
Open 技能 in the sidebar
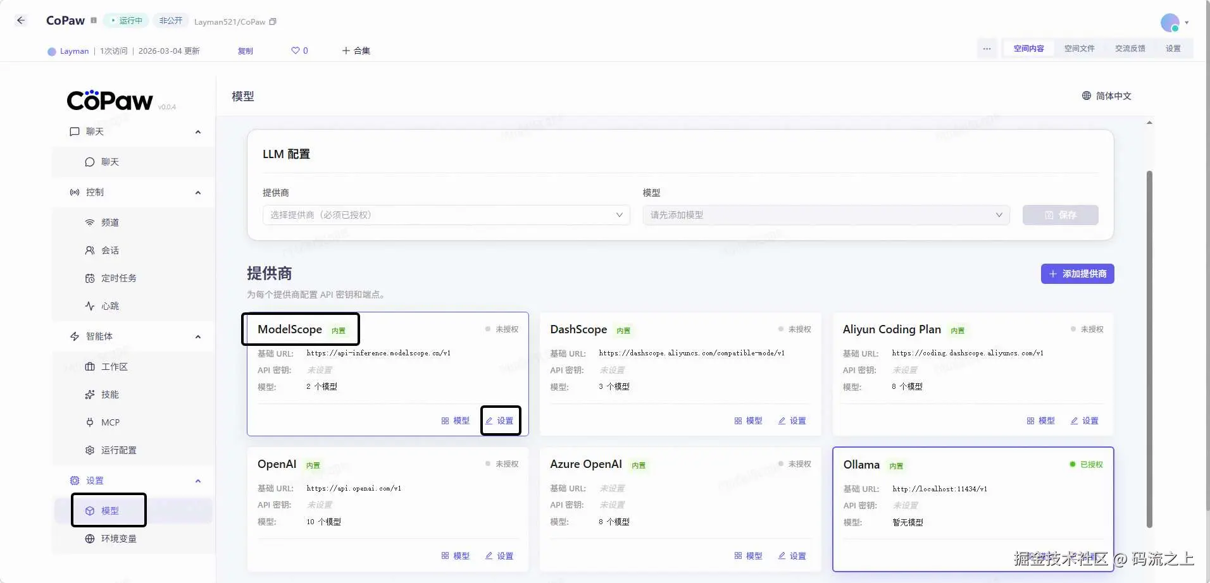click(133, 395)
